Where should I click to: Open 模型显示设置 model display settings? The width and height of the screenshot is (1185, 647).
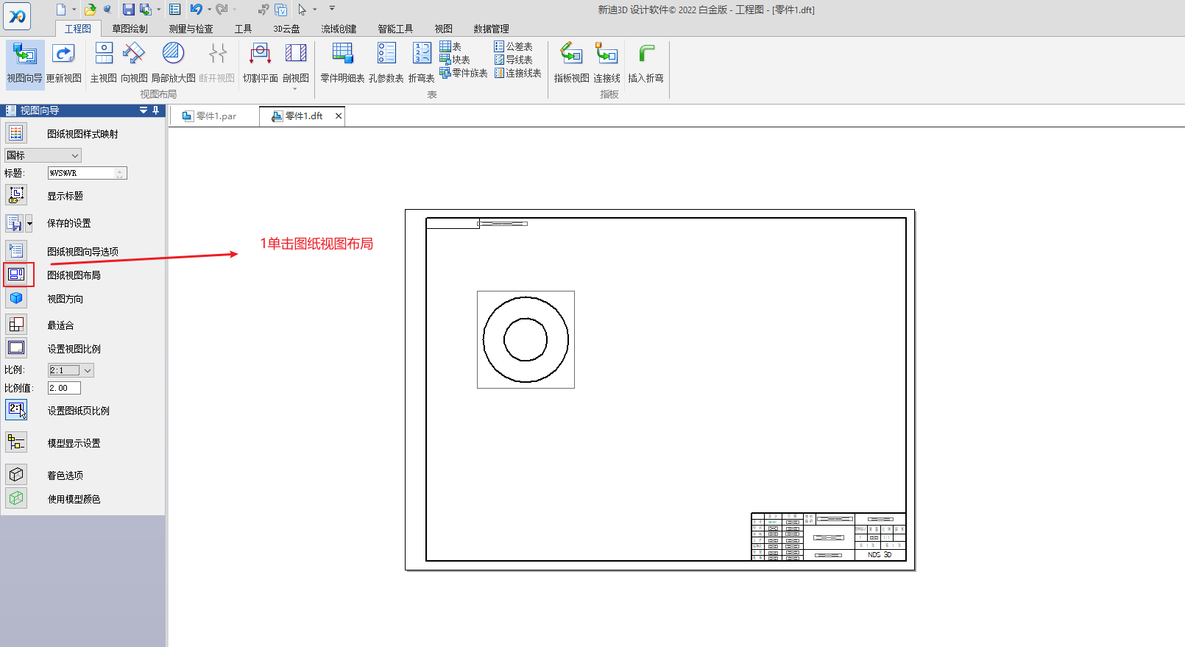click(16, 442)
